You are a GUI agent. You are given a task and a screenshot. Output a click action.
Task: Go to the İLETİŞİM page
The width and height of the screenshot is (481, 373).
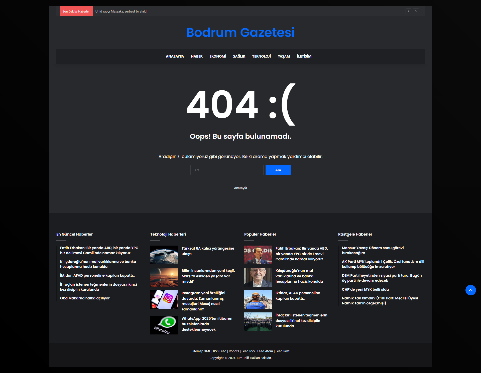pos(304,56)
